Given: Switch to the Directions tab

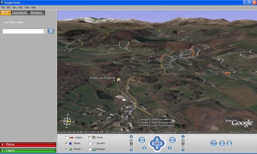Looking at the screenshot, I should (x=36, y=13).
